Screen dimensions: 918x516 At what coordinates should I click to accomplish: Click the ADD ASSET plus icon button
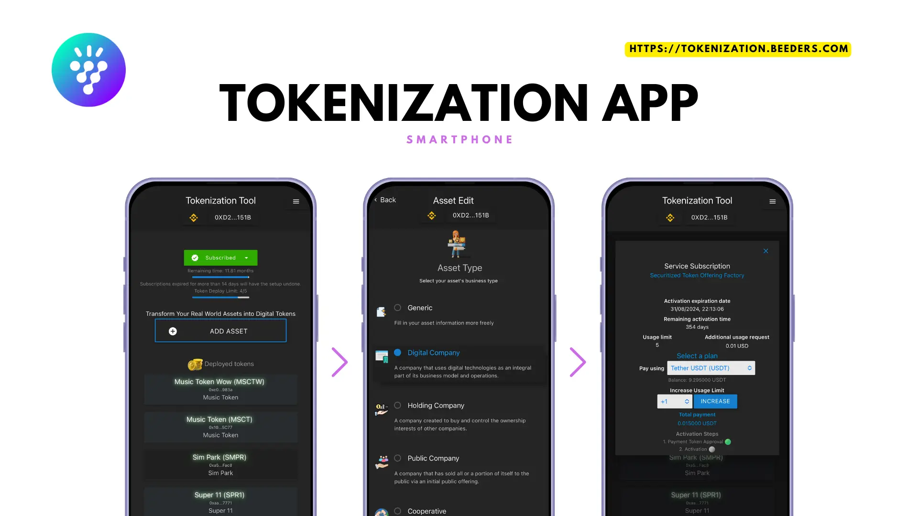coord(174,331)
